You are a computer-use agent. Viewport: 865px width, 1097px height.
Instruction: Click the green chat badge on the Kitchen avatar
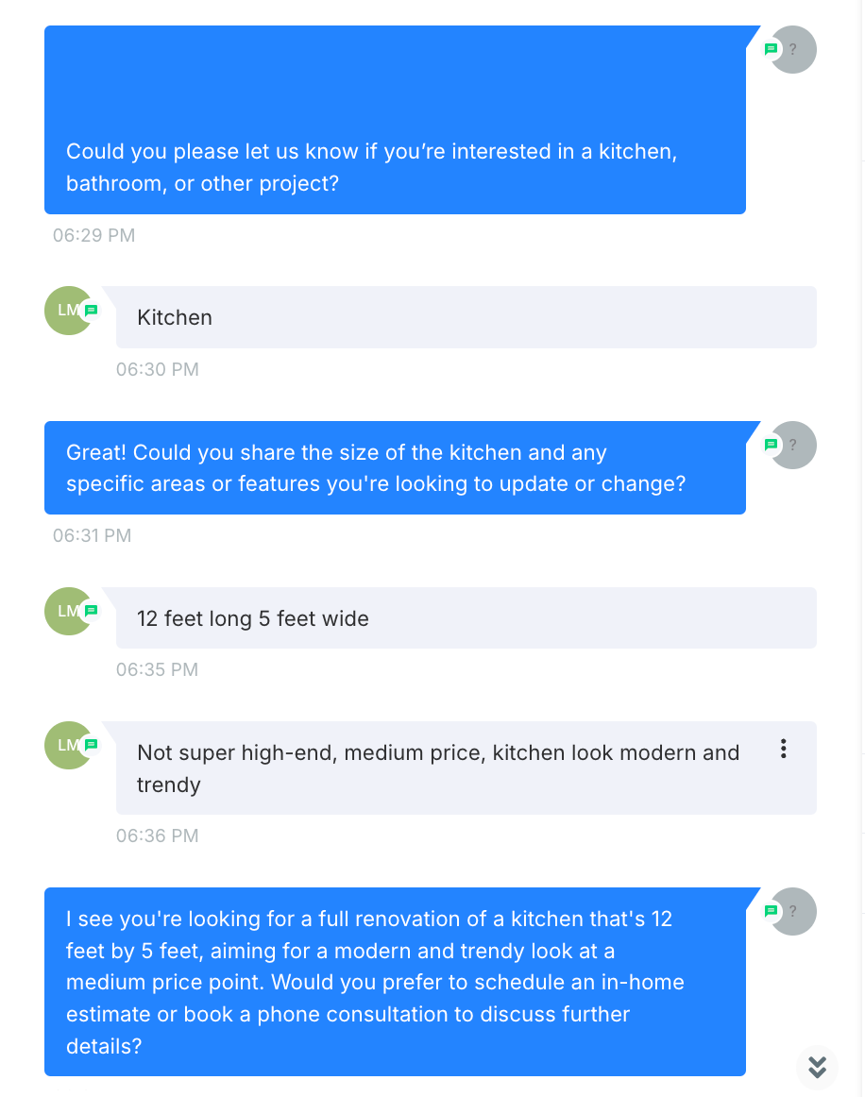pos(91,310)
